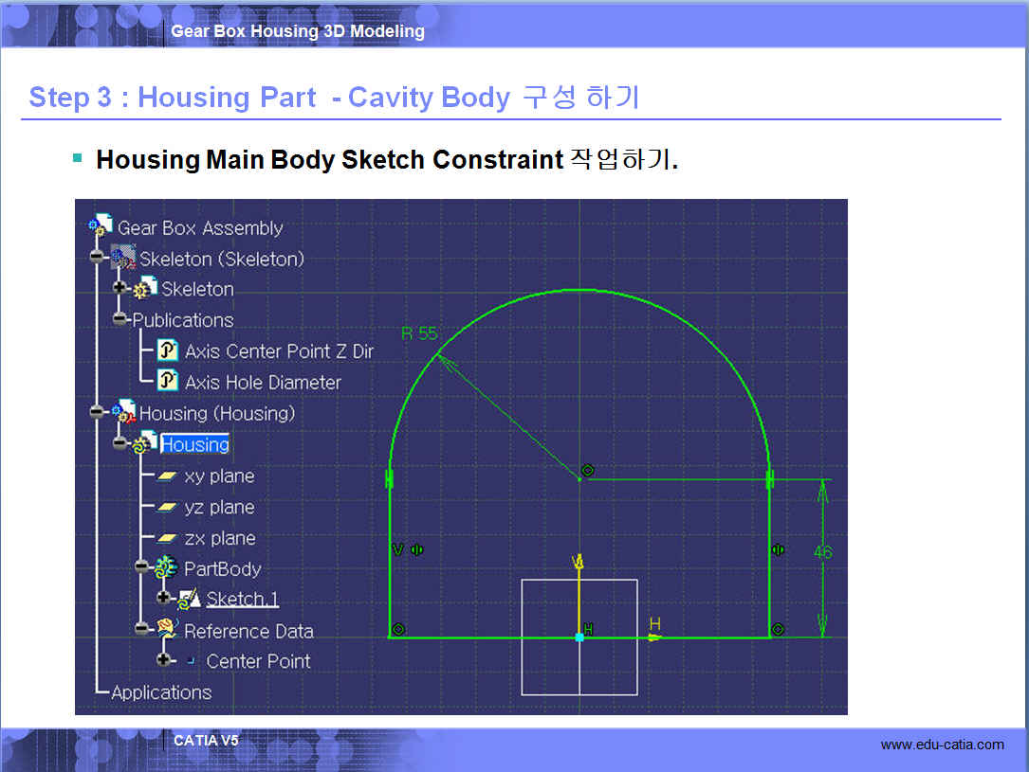Screen dimensions: 1029x772
Task: Click the Axis Center Point Z Dir publication icon
Action: click(x=167, y=351)
